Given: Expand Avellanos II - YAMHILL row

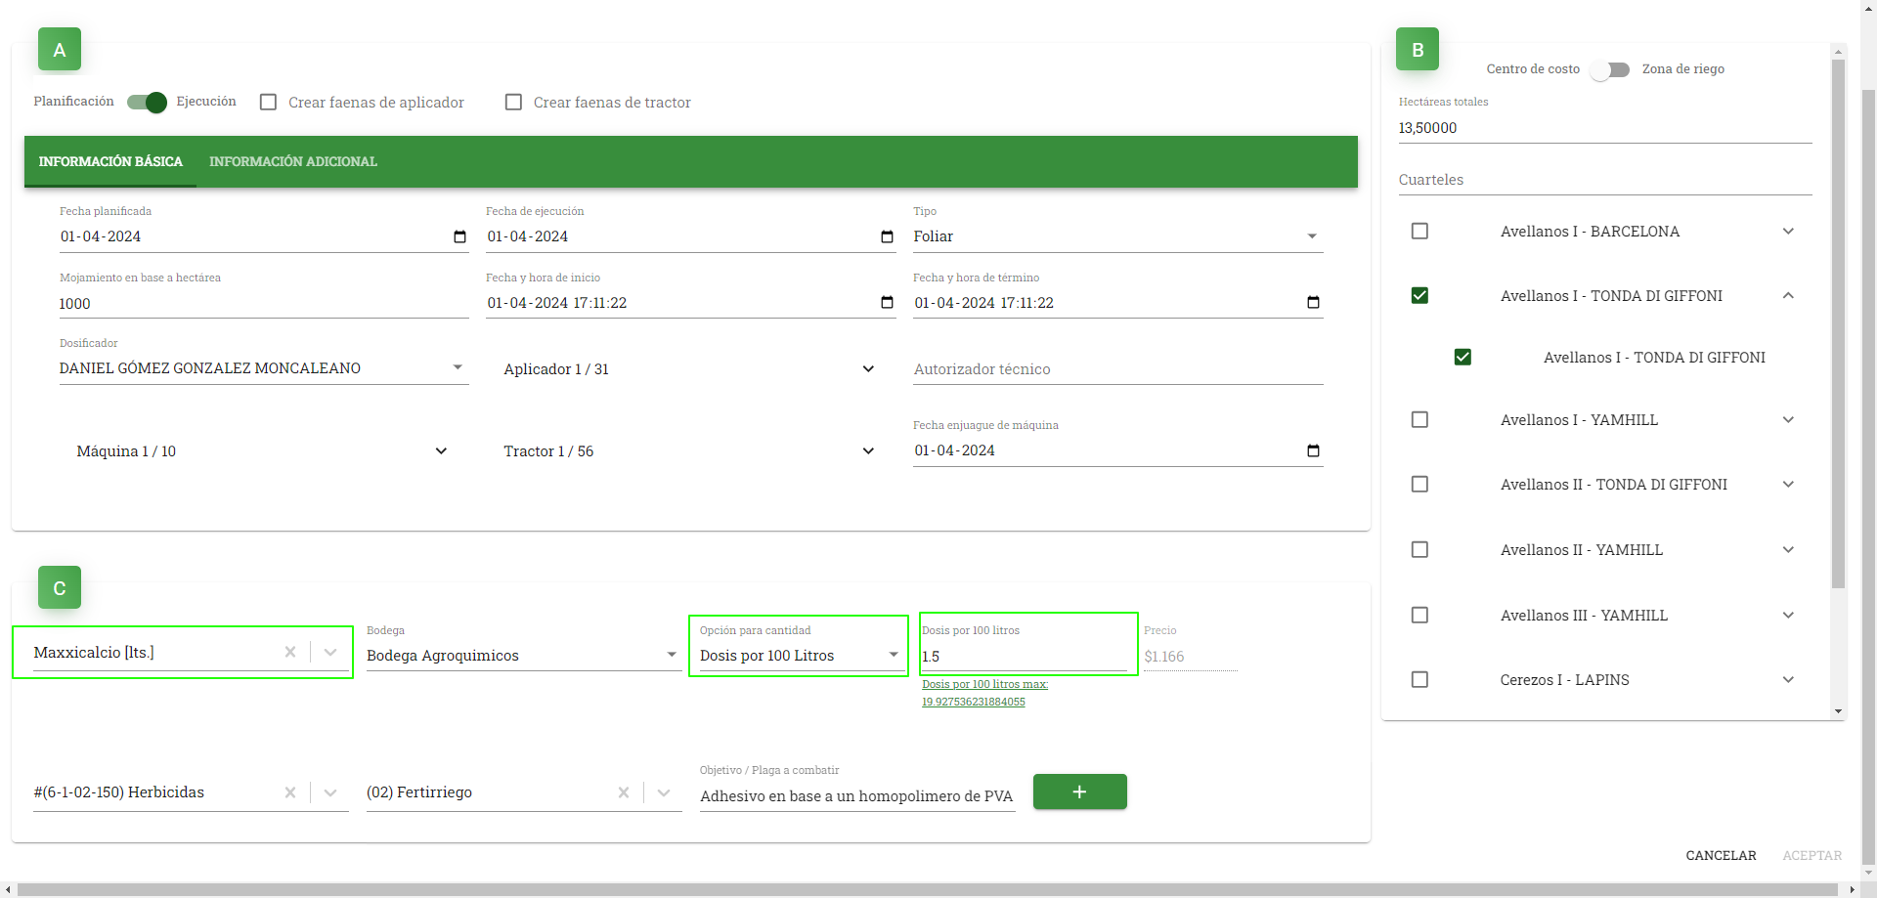Looking at the screenshot, I should [1788, 549].
